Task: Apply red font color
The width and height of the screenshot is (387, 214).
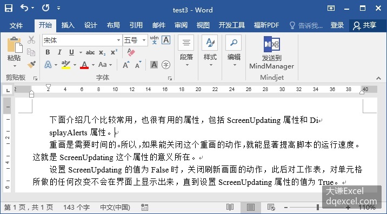Action: pos(84,65)
